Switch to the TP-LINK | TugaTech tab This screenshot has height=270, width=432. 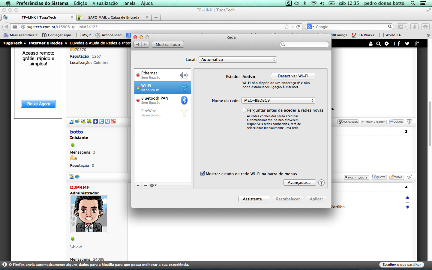pos(39,17)
